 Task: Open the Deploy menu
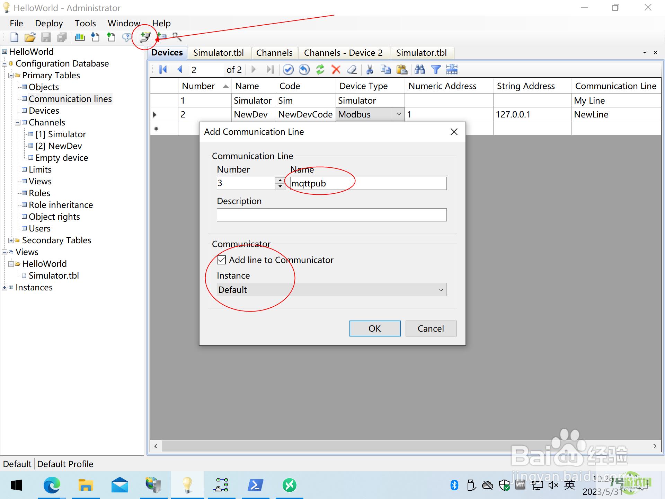(49, 23)
